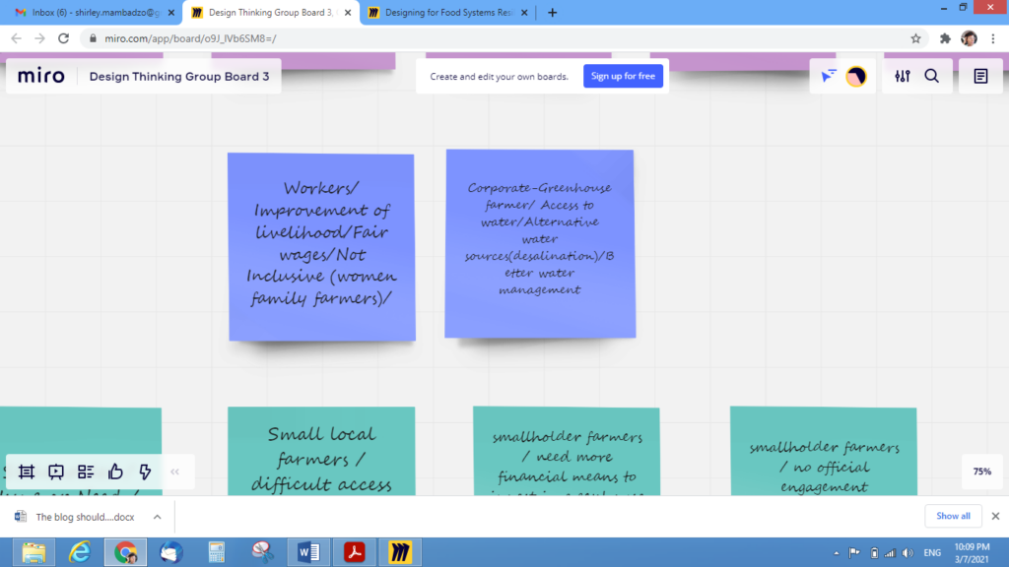Open Calculator from the taskbar
1009x567 pixels.
217,552
